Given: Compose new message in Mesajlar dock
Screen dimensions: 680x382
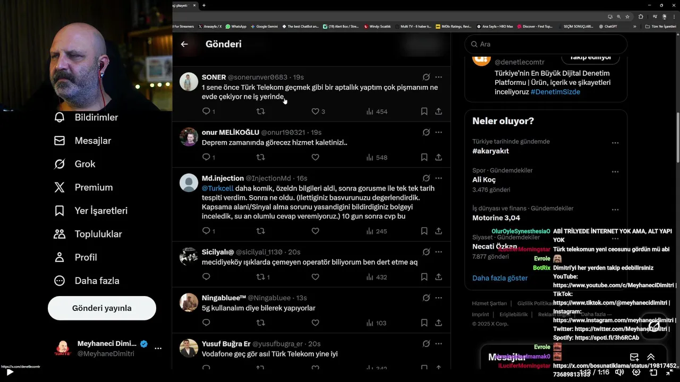Looking at the screenshot, I should [x=634, y=357].
